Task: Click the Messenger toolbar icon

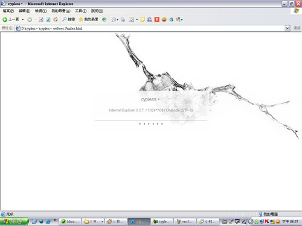Action: [x=171, y=19]
